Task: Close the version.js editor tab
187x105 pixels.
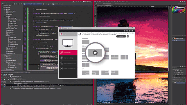Action: pyautogui.click(x=50, y=4)
